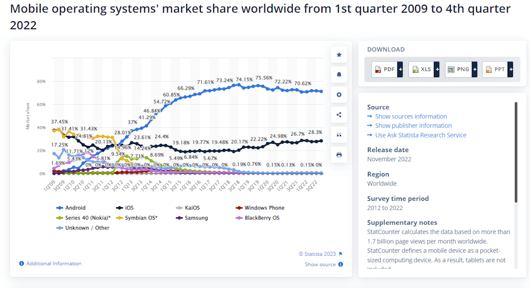The height and width of the screenshot is (288, 530).
Task: Click the 24.98% data label
Action: point(278,136)
